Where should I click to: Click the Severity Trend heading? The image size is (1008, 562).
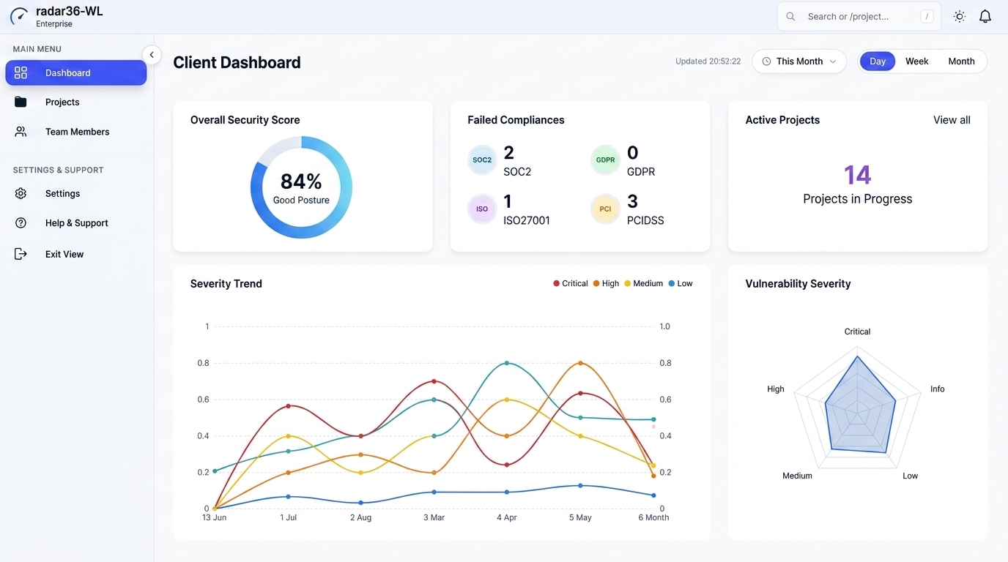tap(226, 284)
